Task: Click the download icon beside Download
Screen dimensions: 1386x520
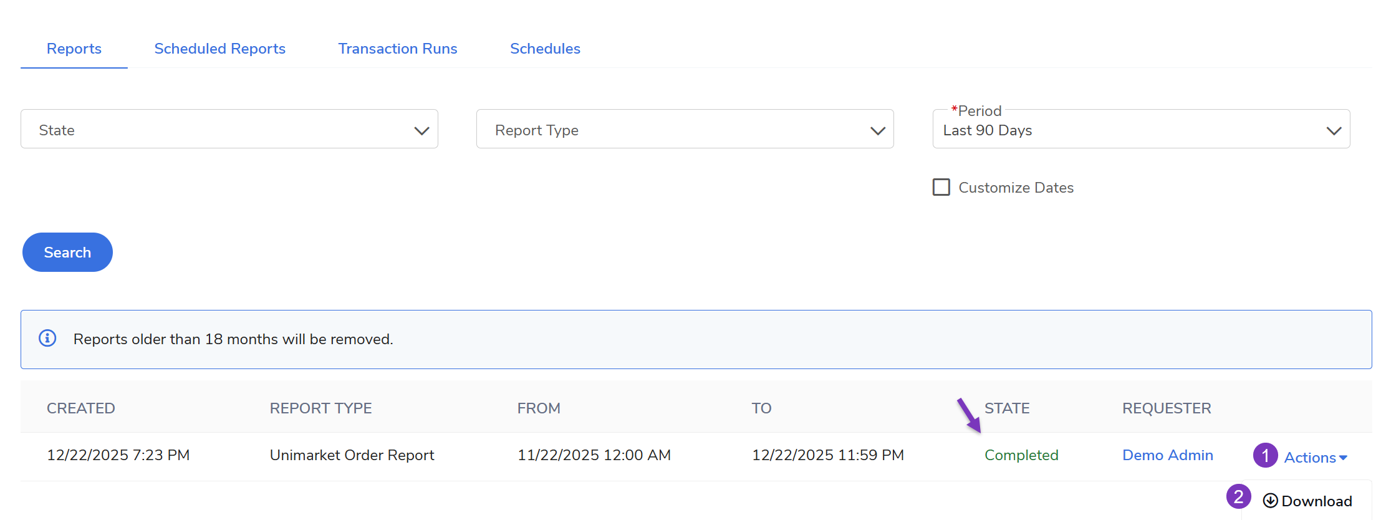Action: (x=1270, y=501)
